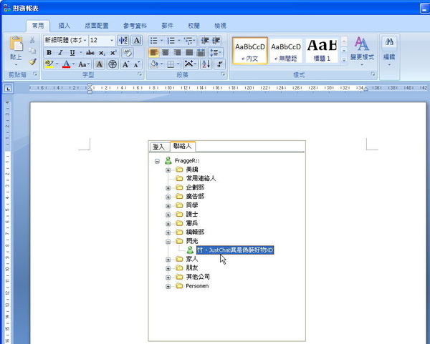The height and width of the screenshot is (344, 430).
Task: Click the Cut scissors icon
Action: point(32,40)
